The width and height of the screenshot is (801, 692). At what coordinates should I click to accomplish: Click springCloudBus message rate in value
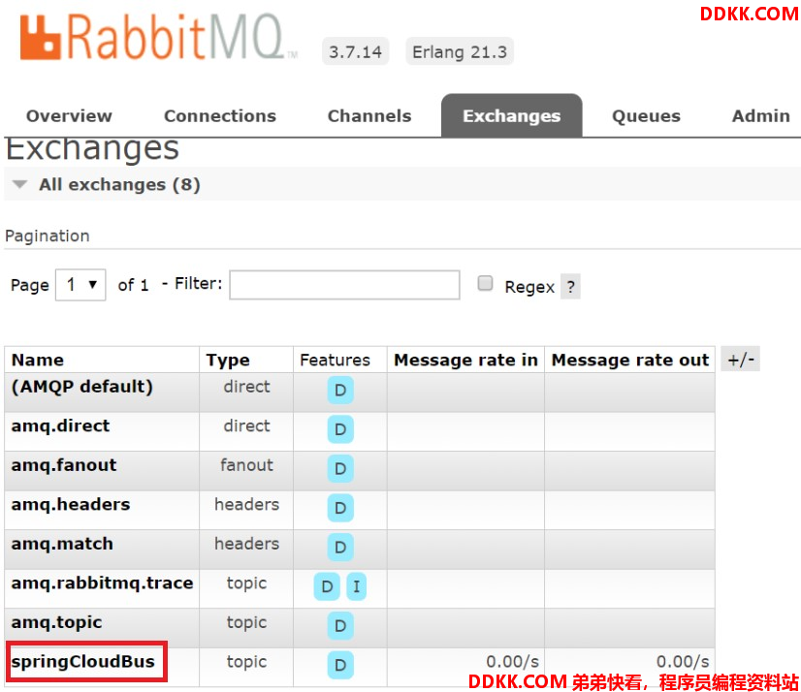(512, 662)
